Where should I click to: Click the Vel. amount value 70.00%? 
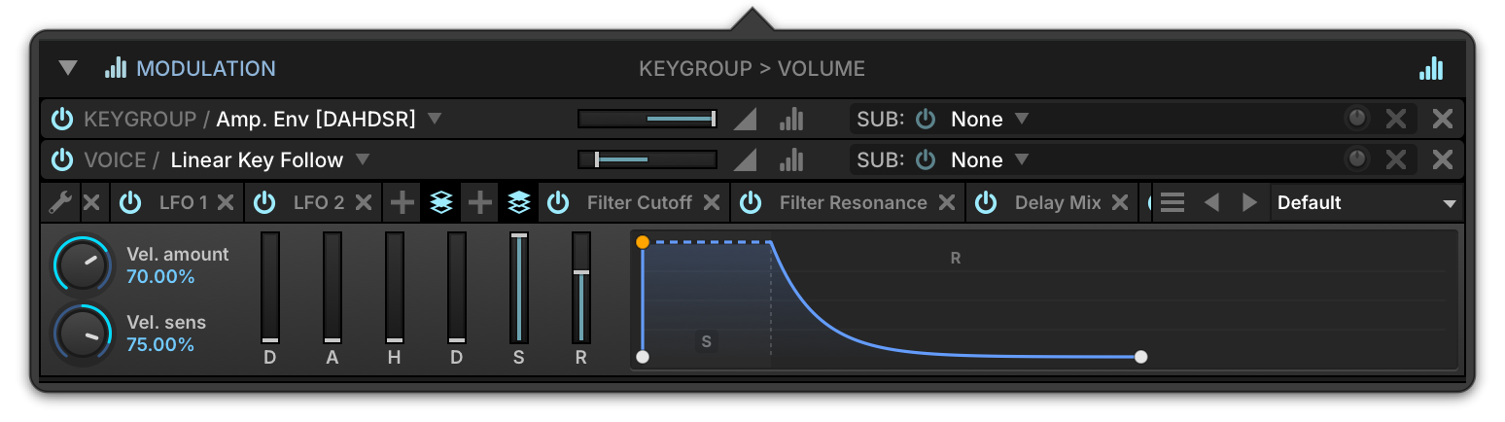(x=160, y=277)
